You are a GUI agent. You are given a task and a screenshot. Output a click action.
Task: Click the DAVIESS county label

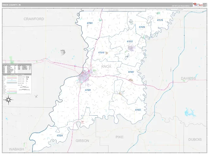188,78
